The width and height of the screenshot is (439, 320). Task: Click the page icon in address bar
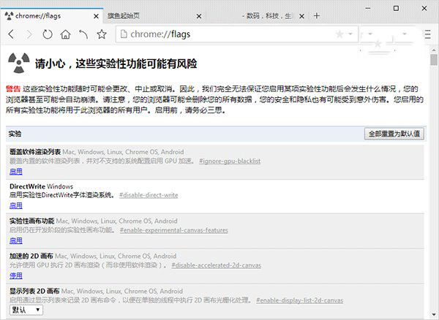pos(124,34)
